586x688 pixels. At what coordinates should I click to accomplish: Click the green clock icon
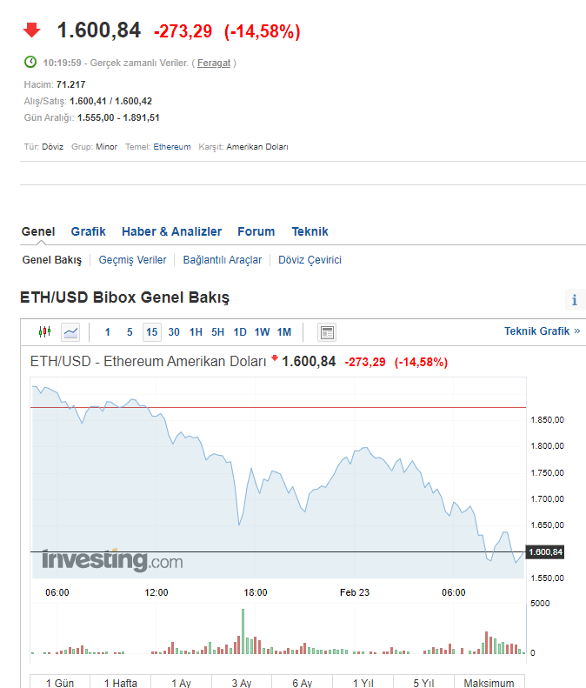pyautogui.click(x=30, y=63)
